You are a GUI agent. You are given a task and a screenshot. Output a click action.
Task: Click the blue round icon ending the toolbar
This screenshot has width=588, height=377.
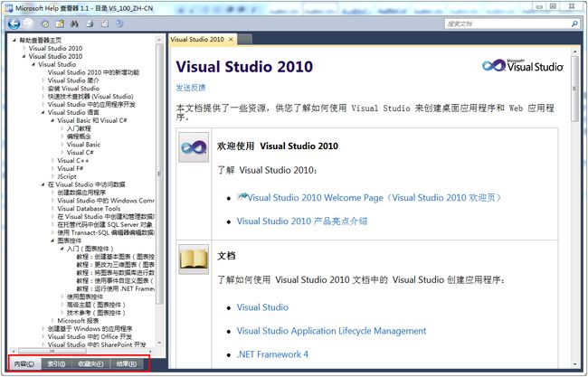click(119, 24)
